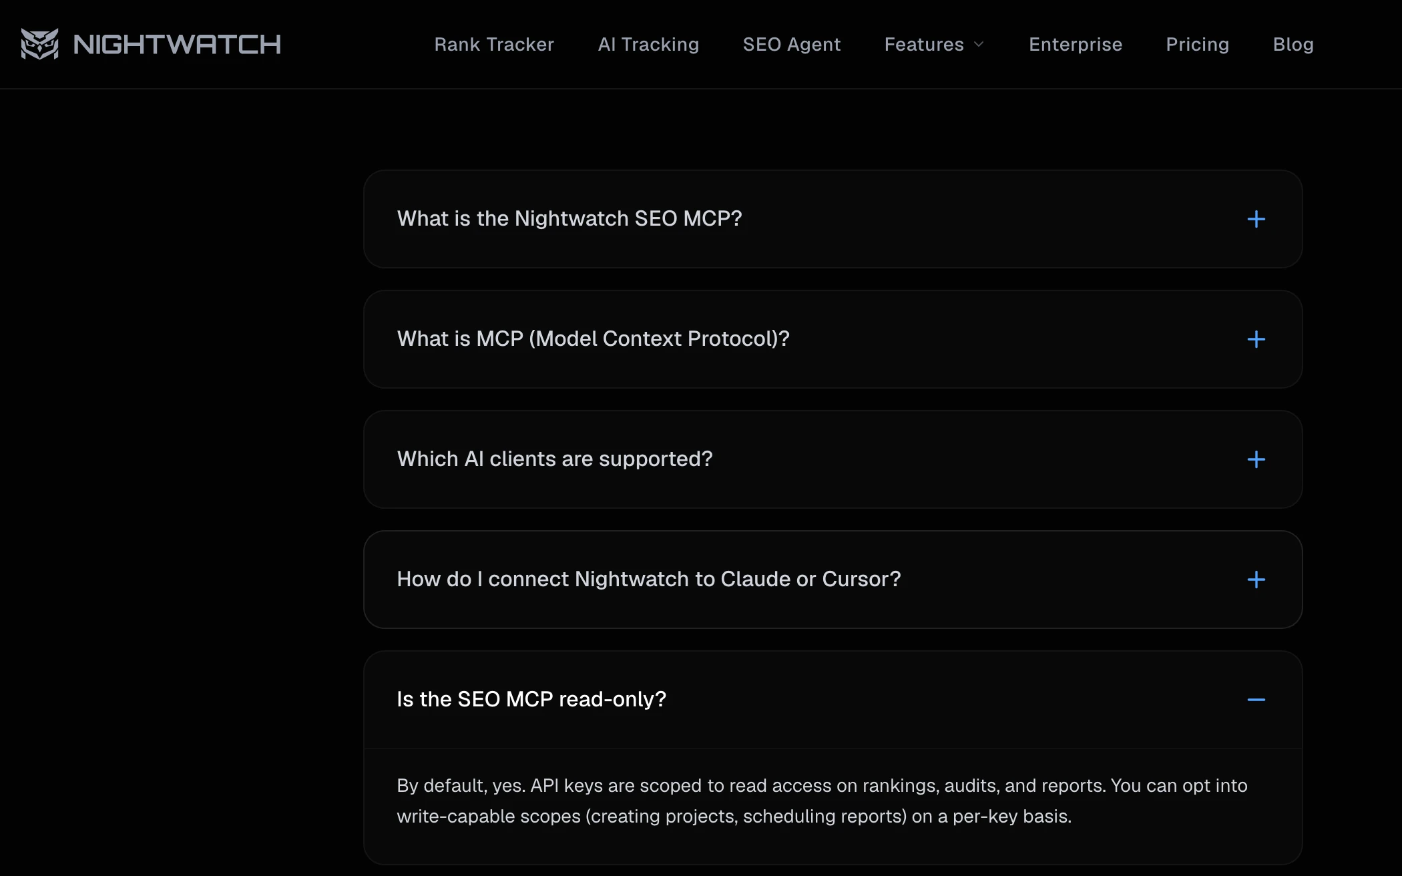Click minus icon for read-only question
This screenshot has width=1402, height=876.
[x=1256, y=700]
